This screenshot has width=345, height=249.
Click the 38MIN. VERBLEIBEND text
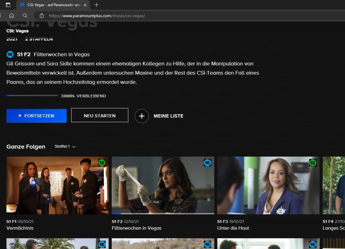click(x=83, y=96)
